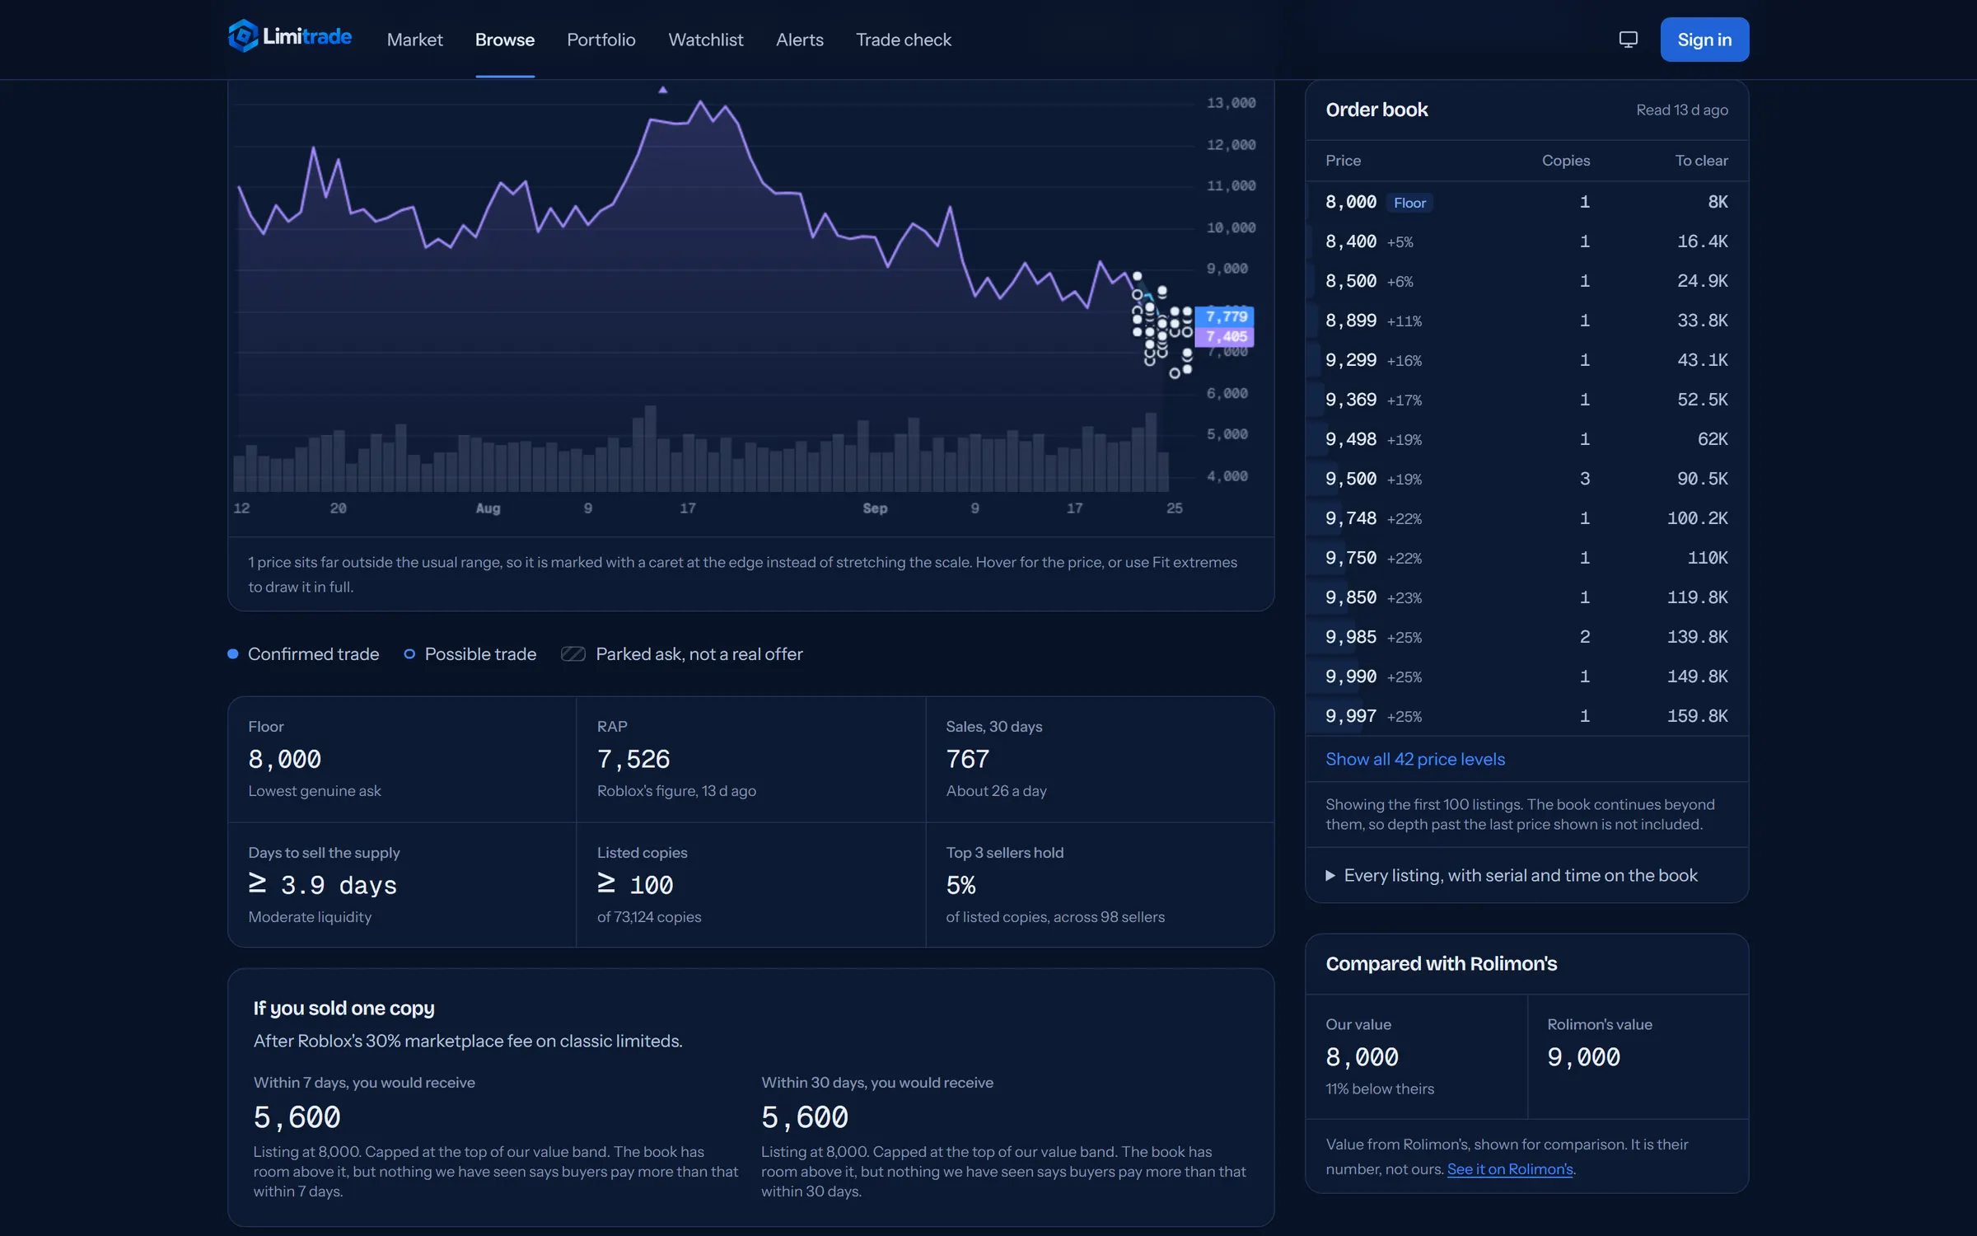Click the Listed copies ≥ 100 value
The width and height of the screenshot is (1977, 1236).
[635, 885]
